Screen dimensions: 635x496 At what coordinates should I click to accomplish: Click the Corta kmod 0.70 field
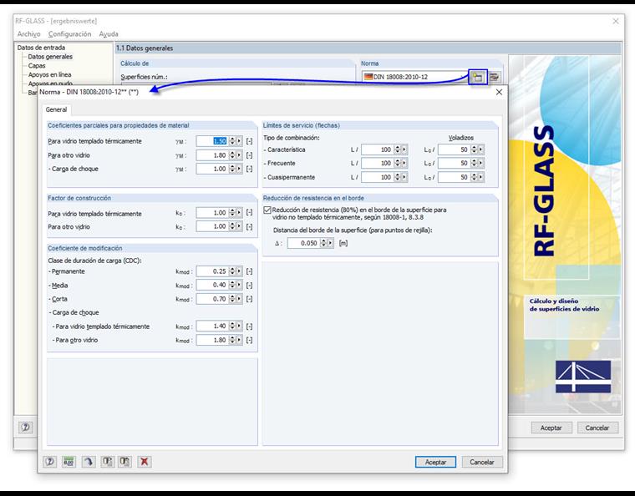(x=212, y=299)
